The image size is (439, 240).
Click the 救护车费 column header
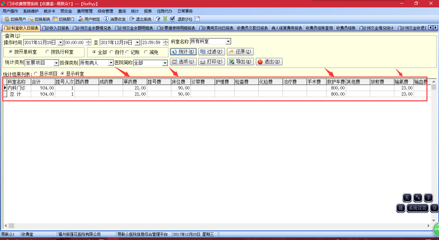[x=336, y=82]
